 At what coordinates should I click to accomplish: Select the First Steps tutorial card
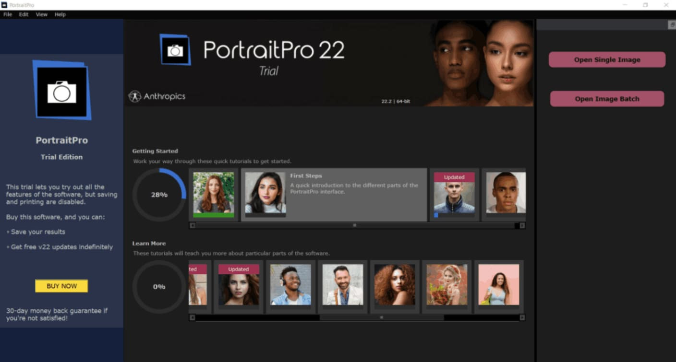[x=334, y=195]
